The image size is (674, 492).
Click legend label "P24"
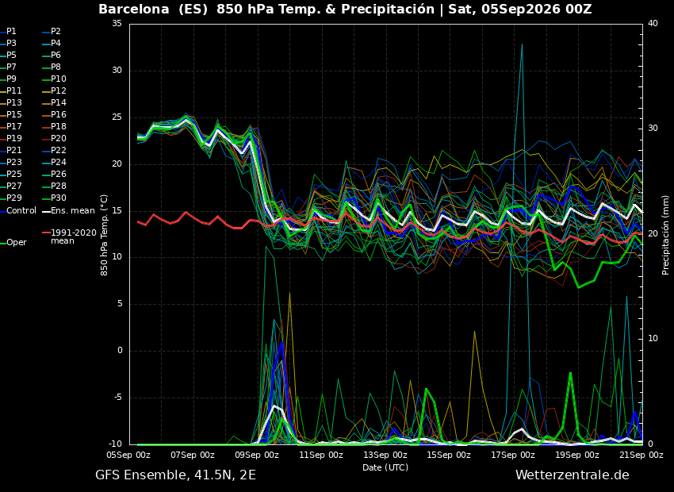59,162
